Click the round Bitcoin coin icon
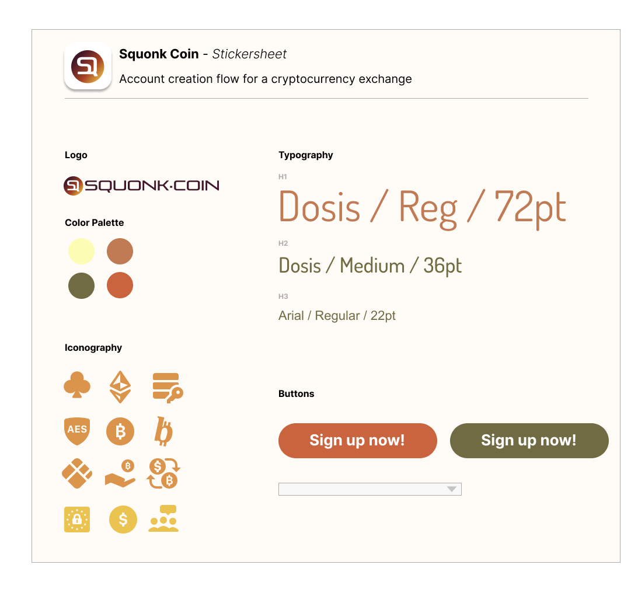The width and height of the screenshot is (638, 596). (120, 431)
